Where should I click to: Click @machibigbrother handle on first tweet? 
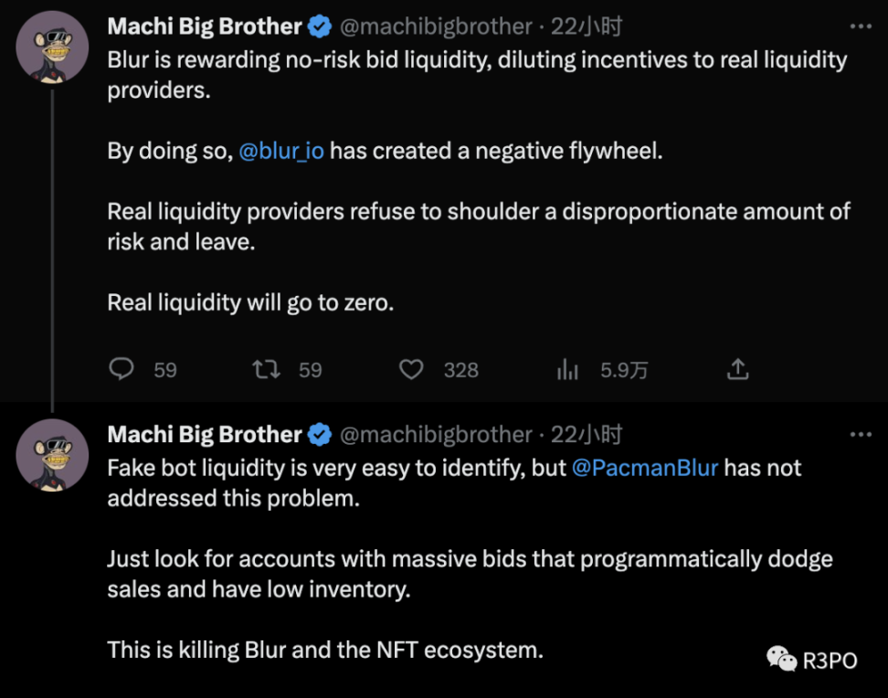tap(436, 26)
